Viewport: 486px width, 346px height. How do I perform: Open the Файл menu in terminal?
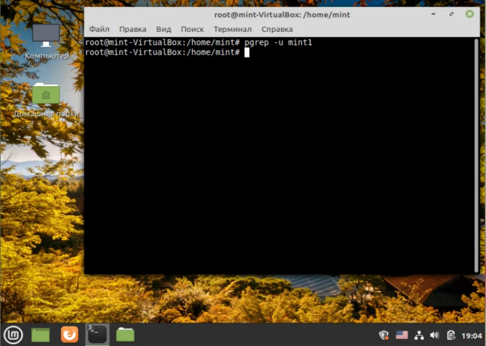point(99,29)
